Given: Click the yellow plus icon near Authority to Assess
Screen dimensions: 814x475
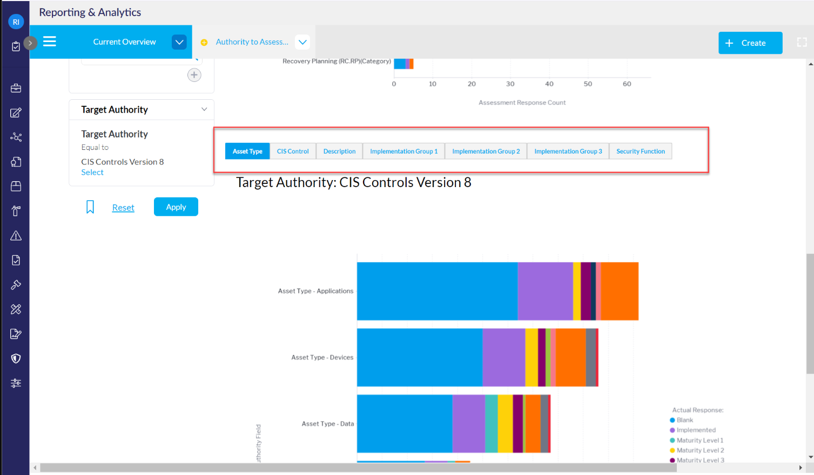Looking at the screenshot, I should (204, 42).
